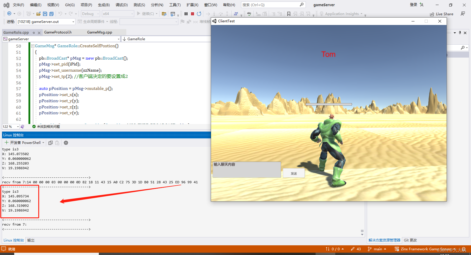Open the 调试(D) menu
The image size is (471, 255).
pyautogui.click(x=122, y=5)
